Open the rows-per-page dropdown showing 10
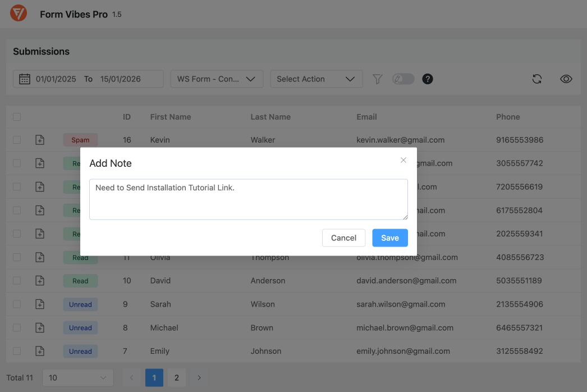The height and width of the screenshot is (392, 587). click(77, 377)
